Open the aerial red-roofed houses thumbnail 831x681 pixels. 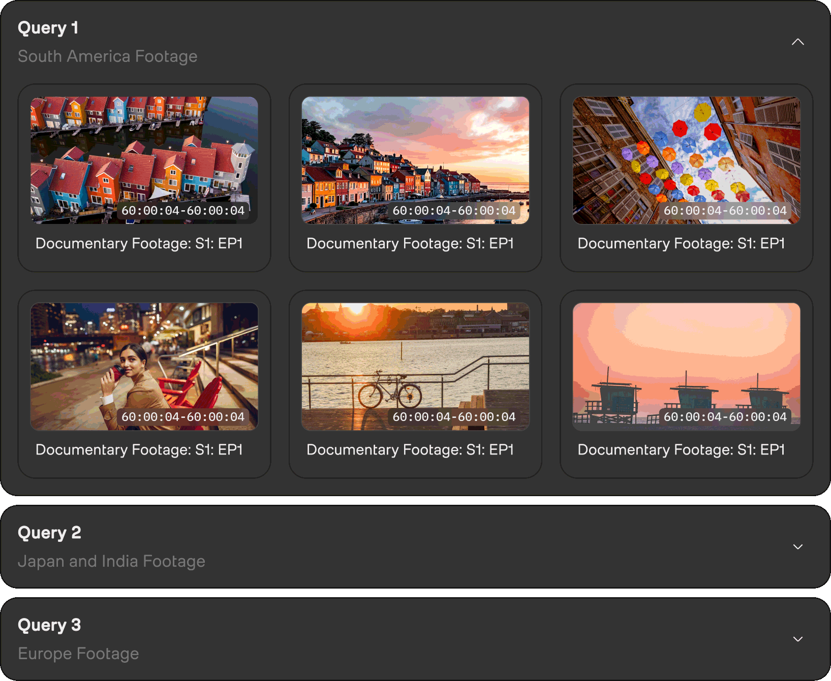pos(144,160)
